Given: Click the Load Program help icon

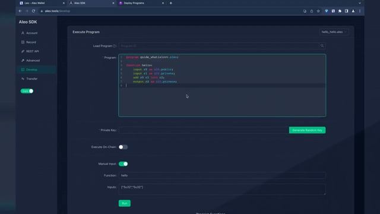Looking at the screenshot, I should pos(115,46).
